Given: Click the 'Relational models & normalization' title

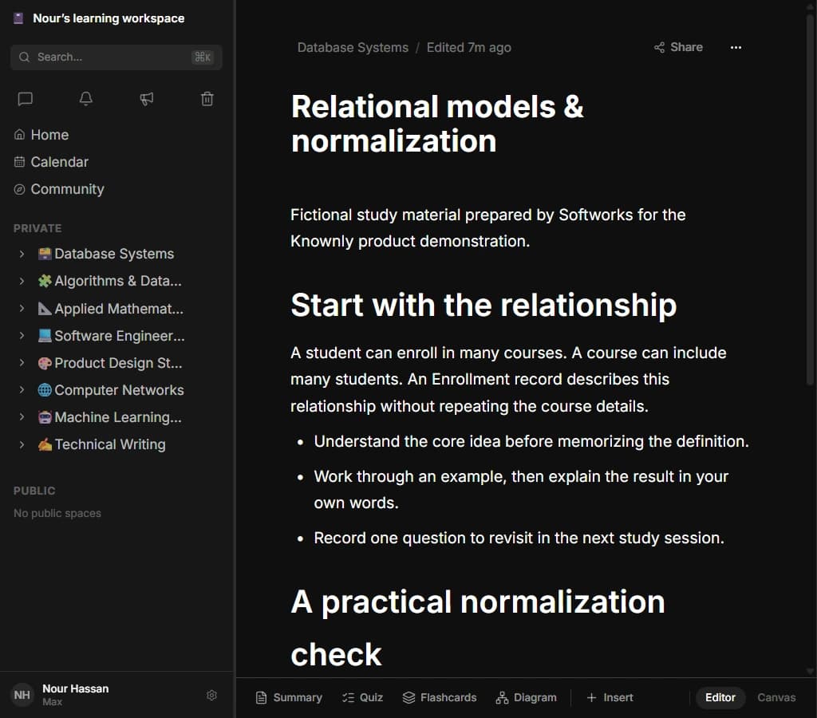Looking at the screenshot, I should click(437, 124).
